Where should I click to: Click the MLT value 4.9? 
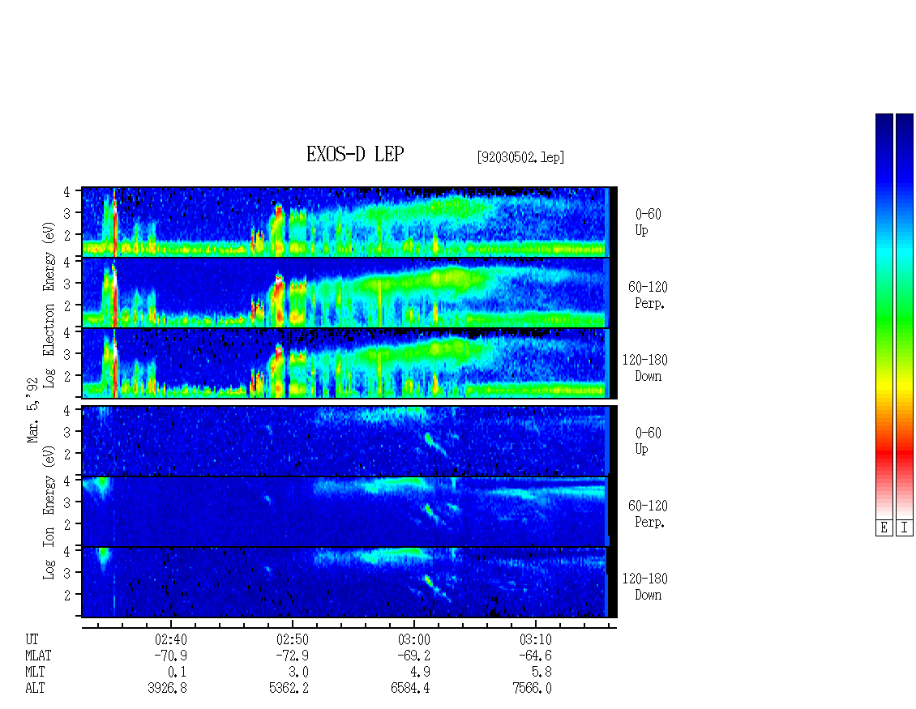pyautogui.click(x=420, y=673)
